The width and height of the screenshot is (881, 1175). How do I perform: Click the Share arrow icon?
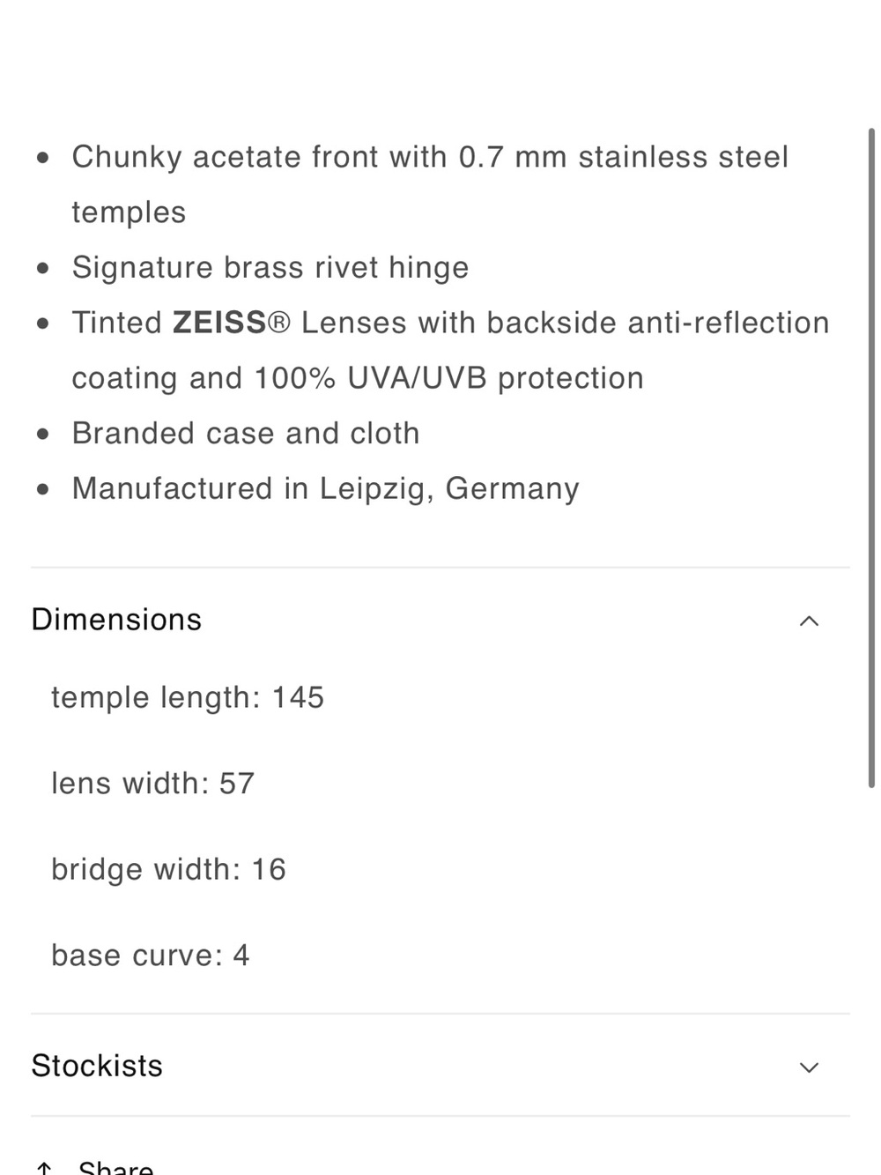pos(44,1168)
